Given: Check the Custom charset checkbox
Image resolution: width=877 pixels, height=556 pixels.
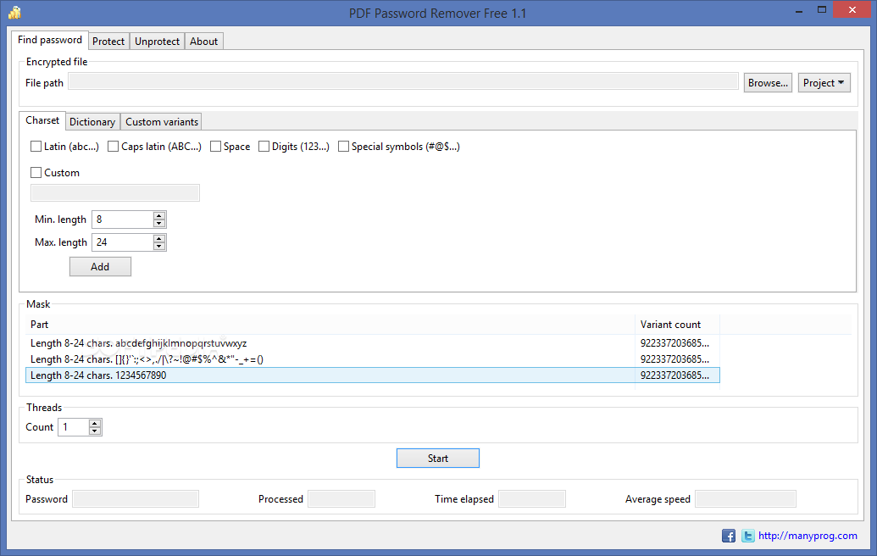Looking at the screenshot, I should click(36, 173).
